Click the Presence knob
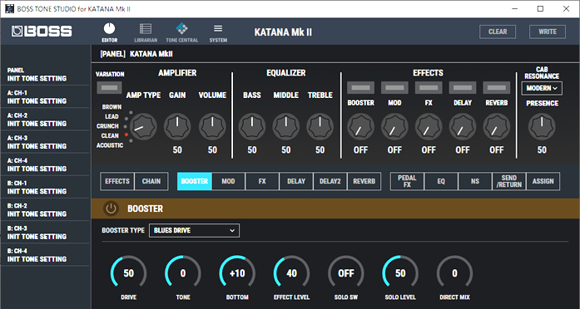Image resolution: width=580 pixels, height=309 pixels. click(542, 126)
